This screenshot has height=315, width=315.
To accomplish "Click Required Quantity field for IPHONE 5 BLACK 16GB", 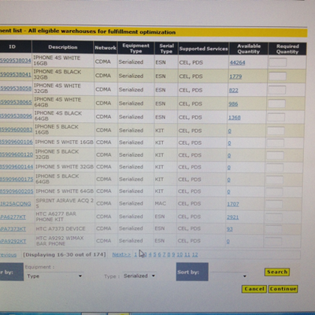I will pyautogui.click(x=276, y=131).
